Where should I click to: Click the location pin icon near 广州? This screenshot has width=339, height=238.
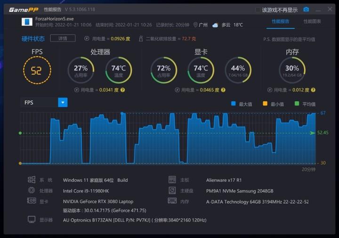[x=195, y=25]
